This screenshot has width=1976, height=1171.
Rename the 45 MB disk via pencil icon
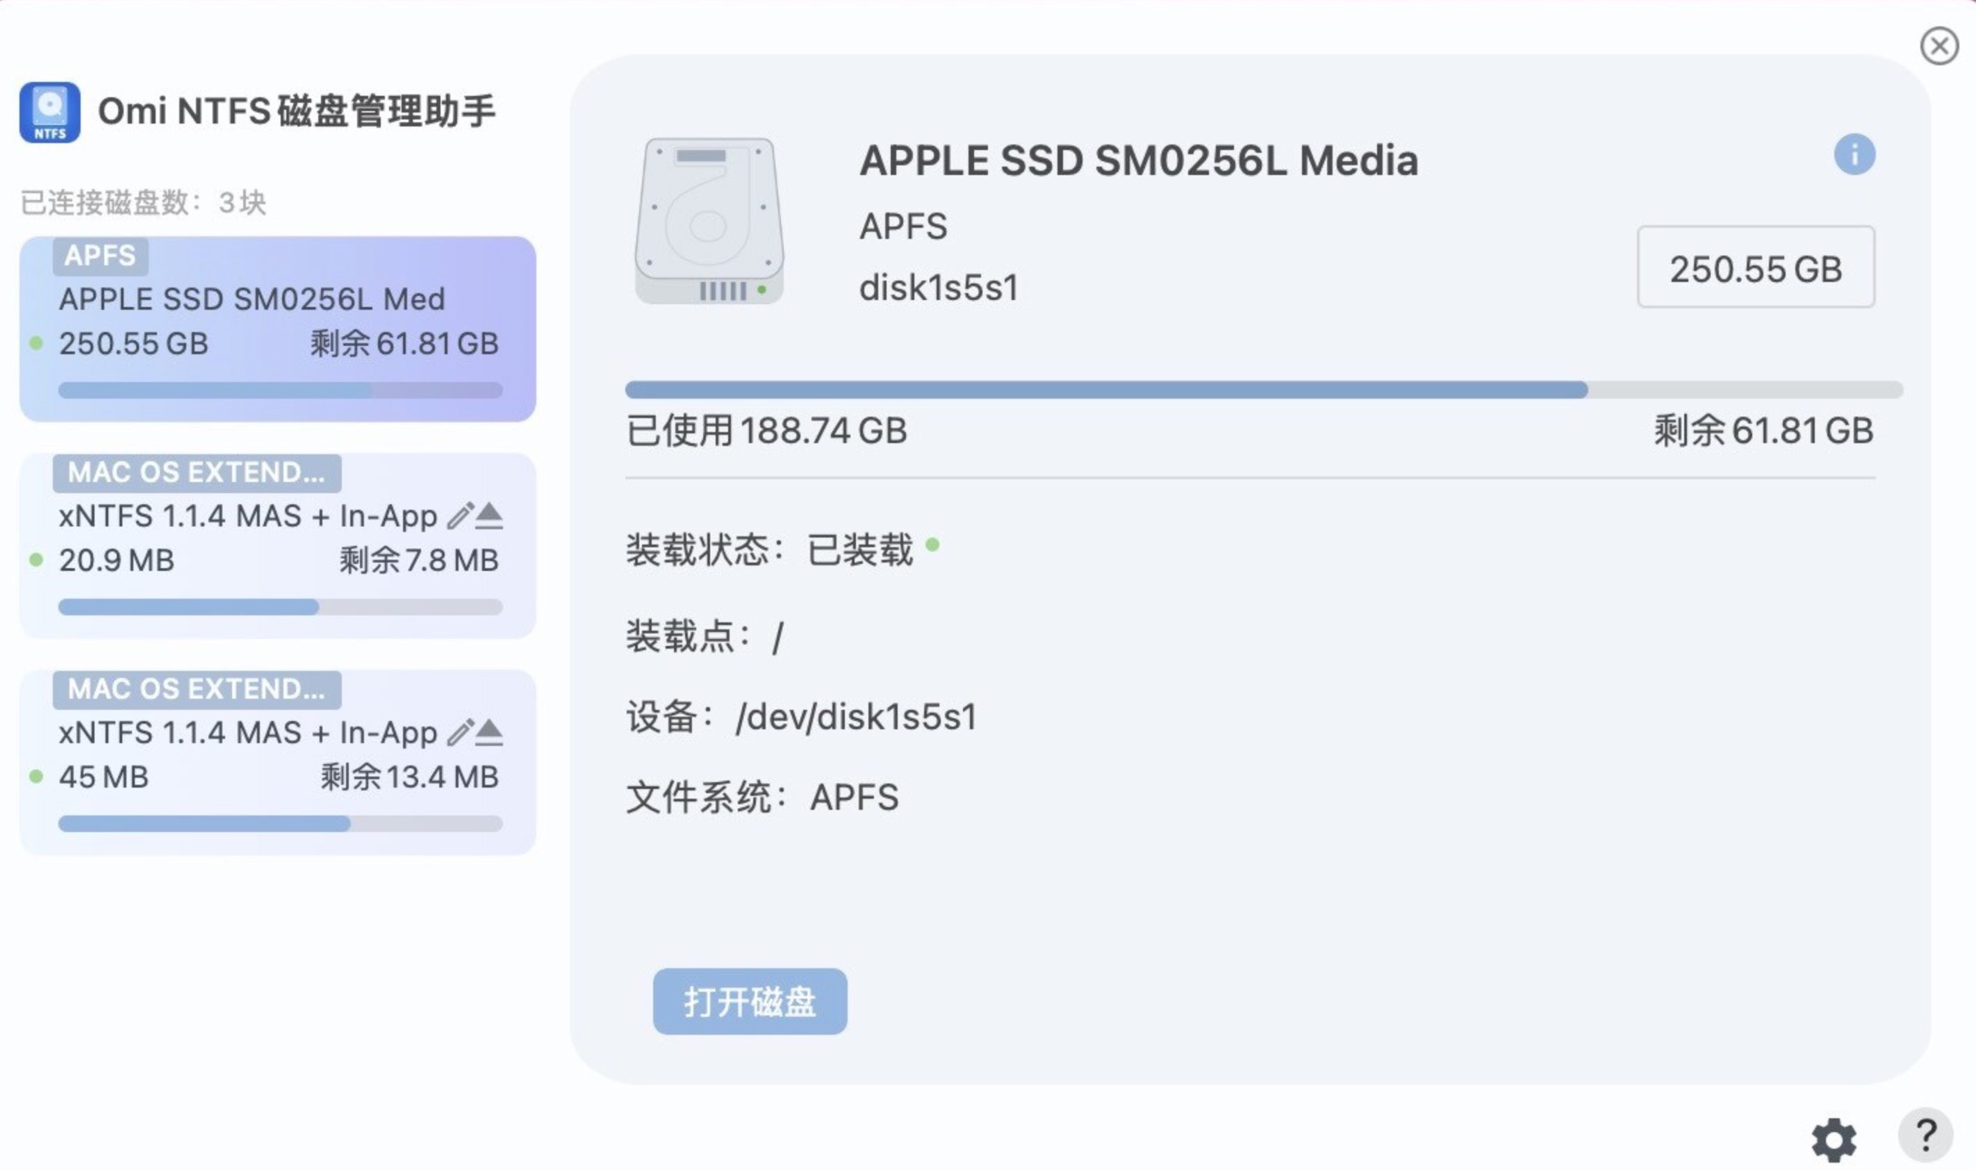(460, 732)
